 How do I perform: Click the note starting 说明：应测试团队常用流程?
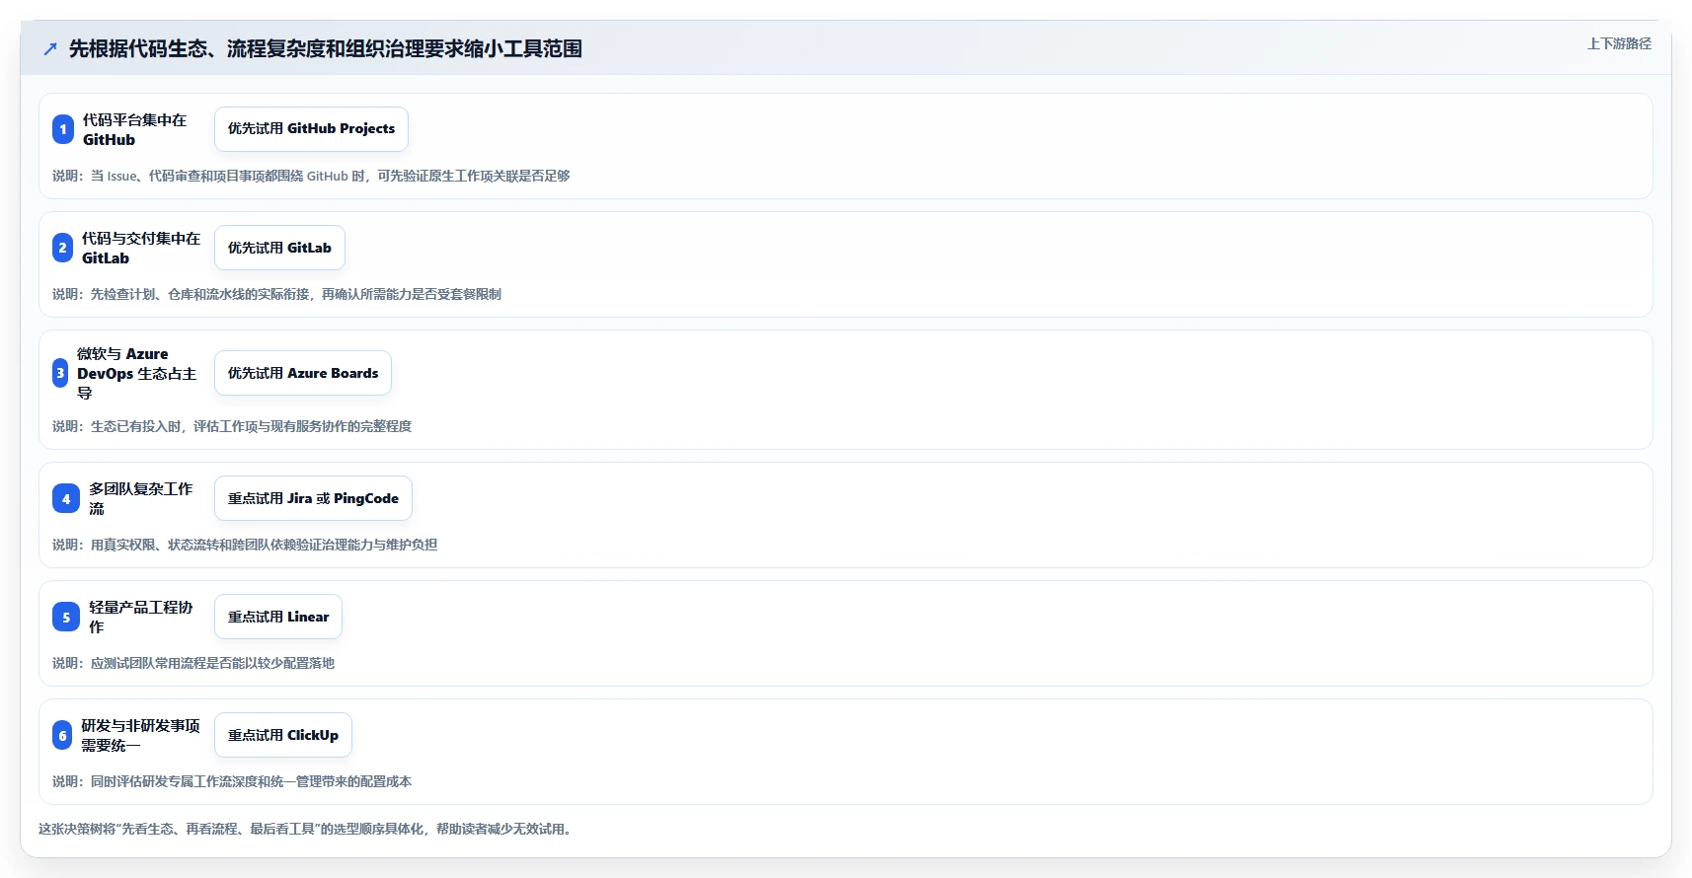(193, 663)
